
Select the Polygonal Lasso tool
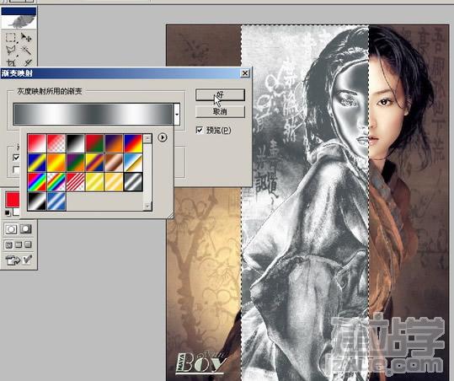pyautogui.click(x=11, y=51)
